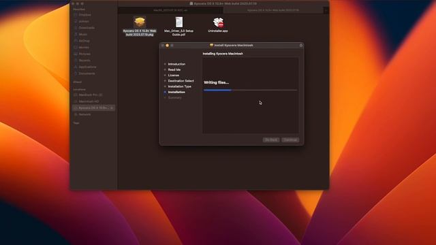Switch to the Kyocera OS X Web build Finder tab
Image resolution: width=436 pixels, height=245 pixels.
(x=273, y=10)
